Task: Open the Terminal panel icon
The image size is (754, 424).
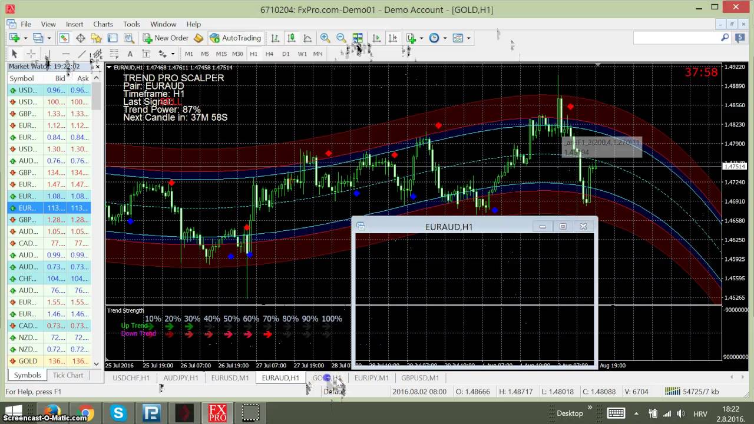Action: (113, 38)
